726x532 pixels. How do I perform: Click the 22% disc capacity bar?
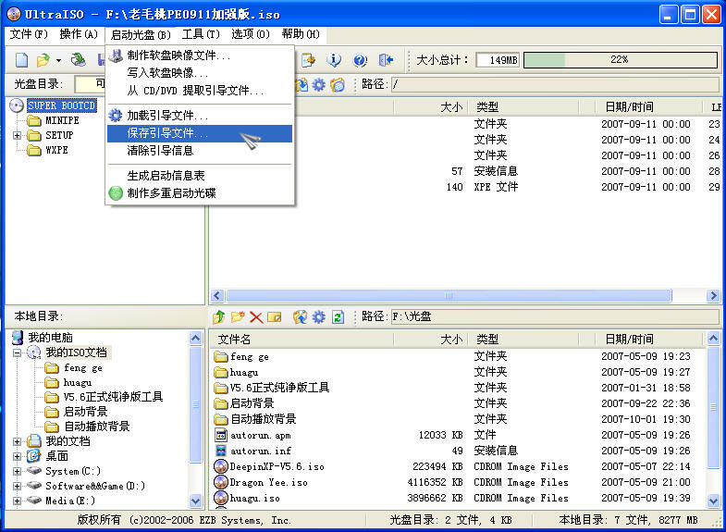click(620, 60)
